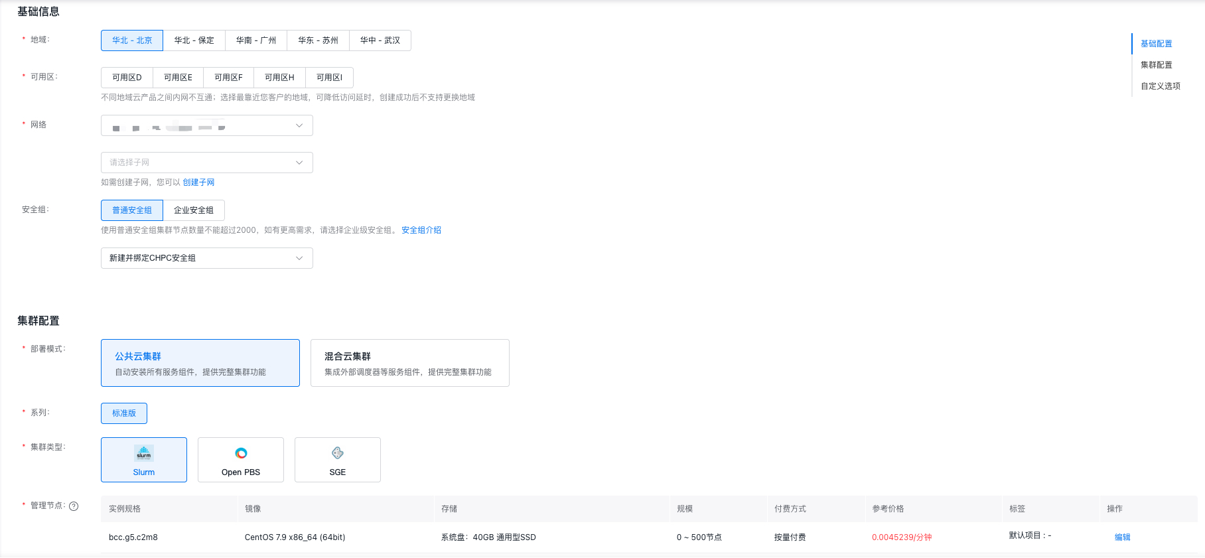Expand the 新建并绑定CHPC安全组 dropdown
The height and width of the screenshot is (558, 1205).
click(x=207, y=258)
